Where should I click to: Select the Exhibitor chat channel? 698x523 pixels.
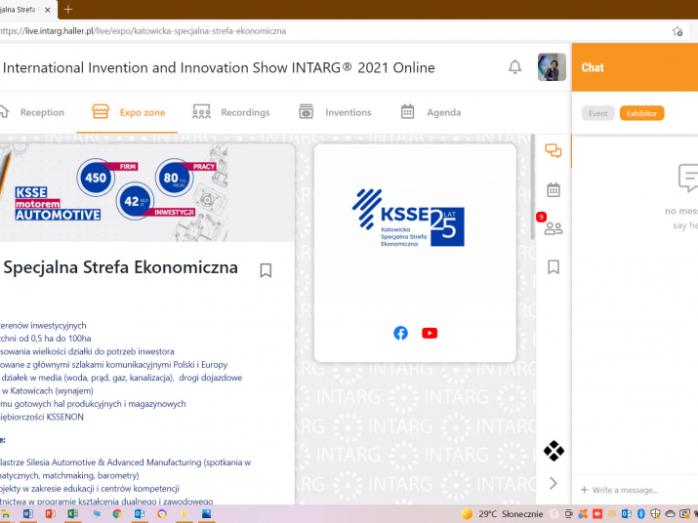[641, 113]
